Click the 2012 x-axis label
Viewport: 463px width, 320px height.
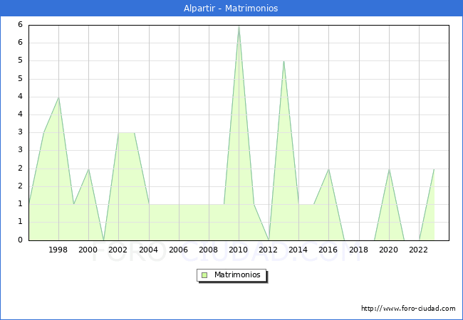pyautogui.click(x=268, y=250)
